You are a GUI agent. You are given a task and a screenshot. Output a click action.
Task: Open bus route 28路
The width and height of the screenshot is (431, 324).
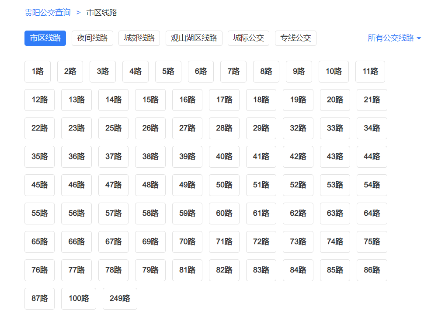[x=224, y=128]
